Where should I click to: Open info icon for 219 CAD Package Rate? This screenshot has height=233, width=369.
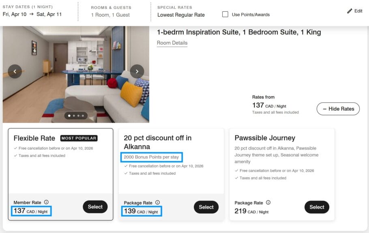click(x=268, y=203)
